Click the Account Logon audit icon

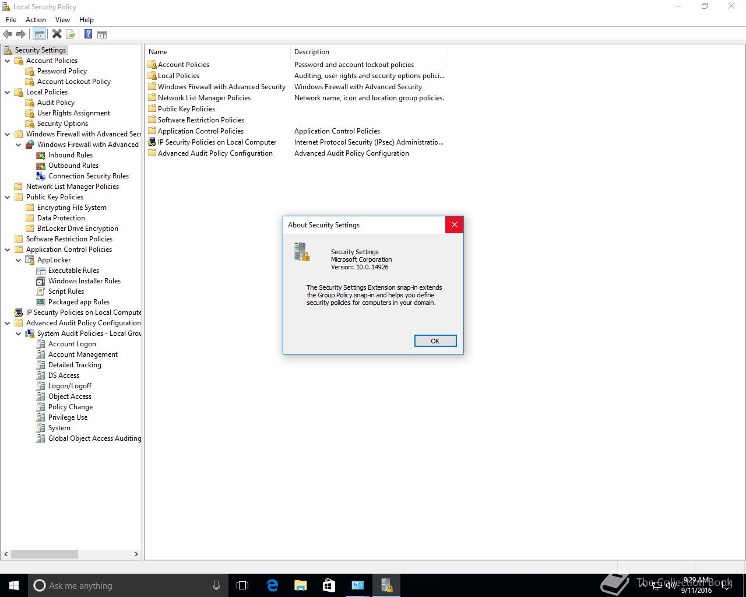(x=41, y=344)
